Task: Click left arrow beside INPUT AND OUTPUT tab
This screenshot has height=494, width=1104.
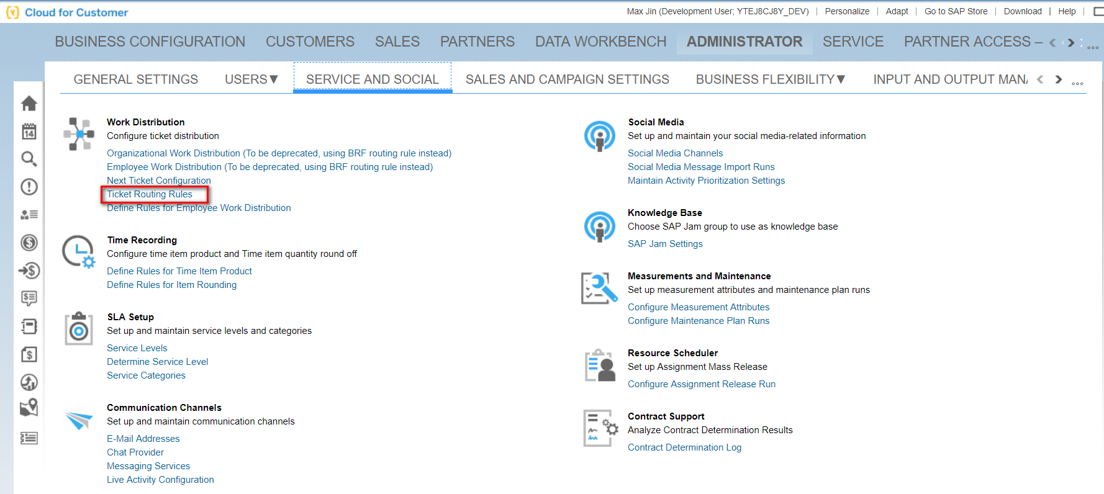Action: pyautogui.click(x=1040, y=79)
